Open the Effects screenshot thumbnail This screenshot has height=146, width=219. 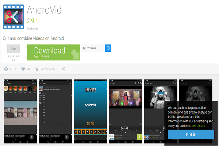click(20, 111)
